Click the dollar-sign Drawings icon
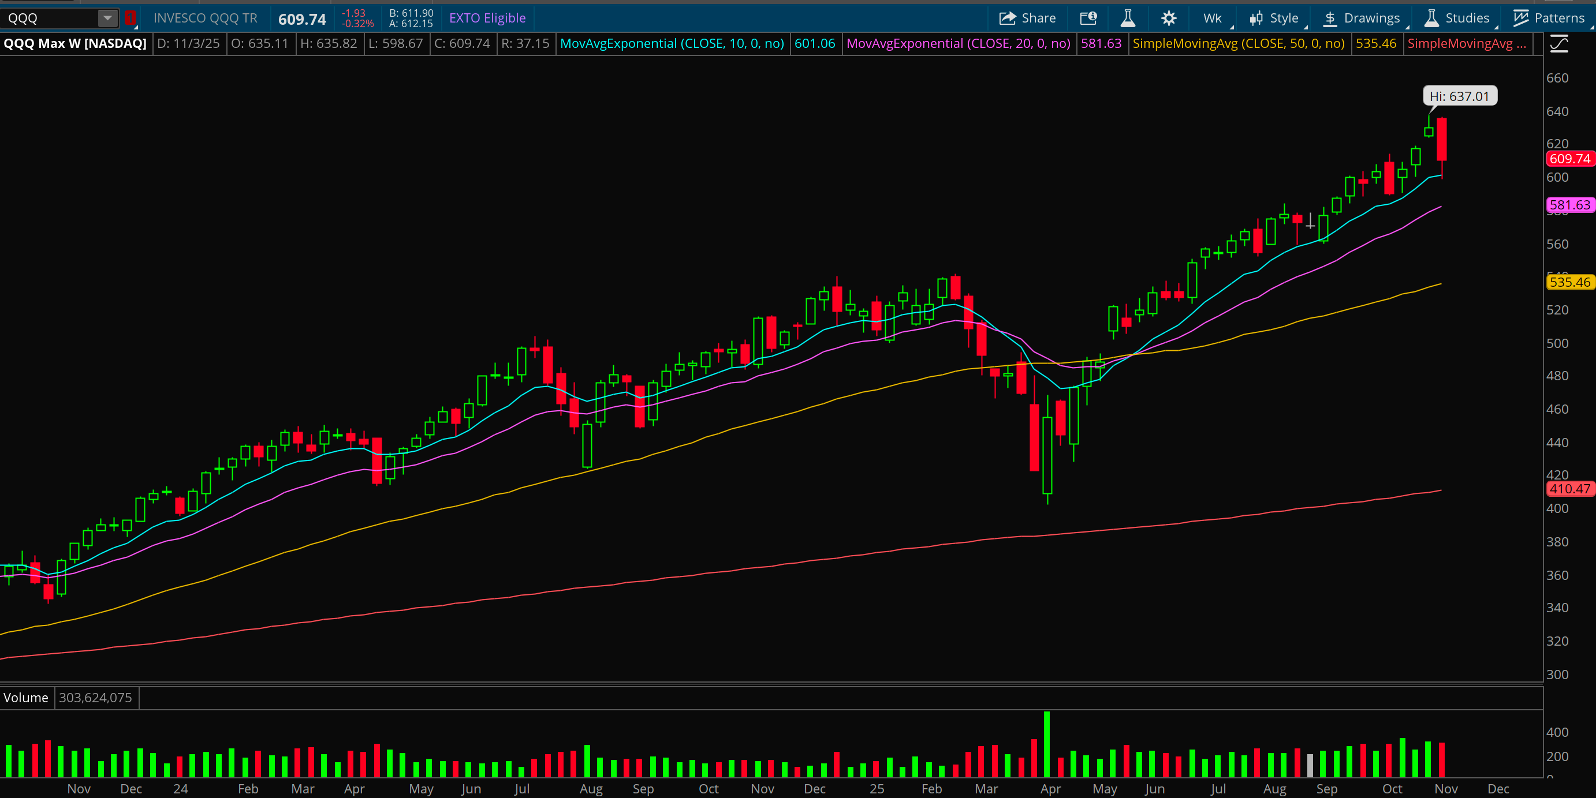1596x798 pixels. click(x=1330, y=18)
